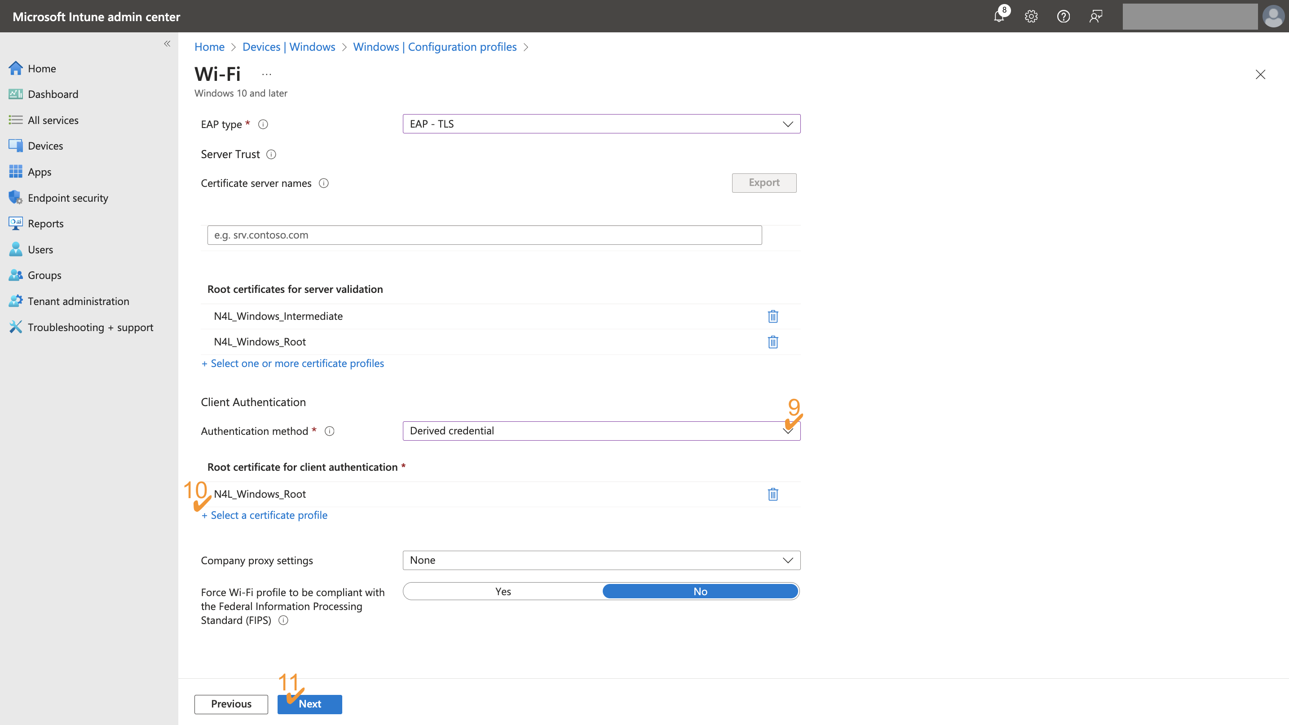
Task: Open Tenant administration from the sidebar
Action: coord(79,301)
